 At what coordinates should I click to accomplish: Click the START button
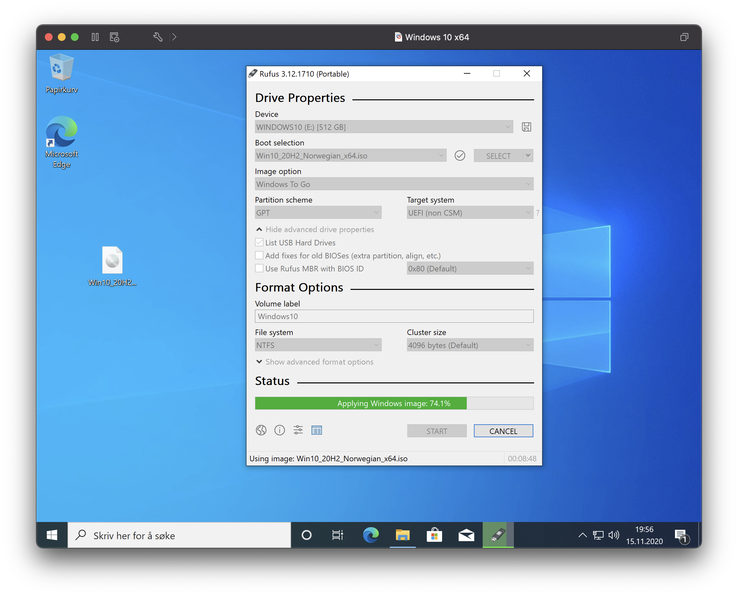437,431
